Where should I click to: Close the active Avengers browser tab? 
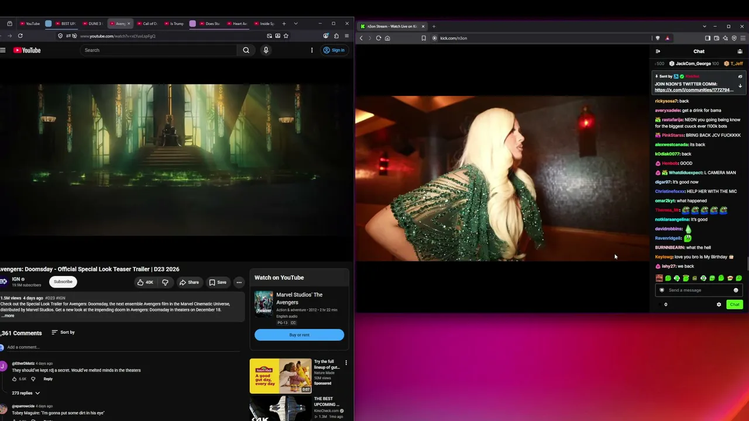click(129, 23)
